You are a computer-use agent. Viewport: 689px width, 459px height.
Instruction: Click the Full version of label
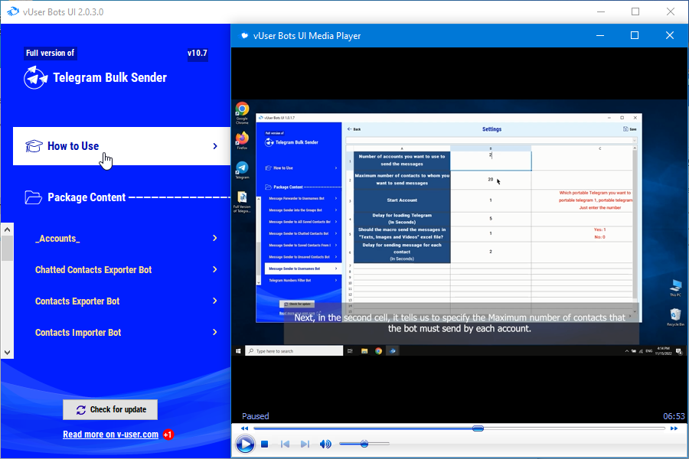click(x=50, y=53)
